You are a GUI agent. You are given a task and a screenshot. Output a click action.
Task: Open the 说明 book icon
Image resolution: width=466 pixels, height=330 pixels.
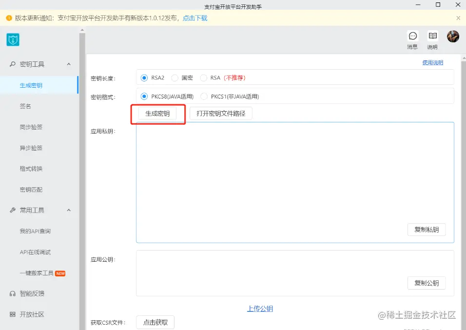point(432,36)
